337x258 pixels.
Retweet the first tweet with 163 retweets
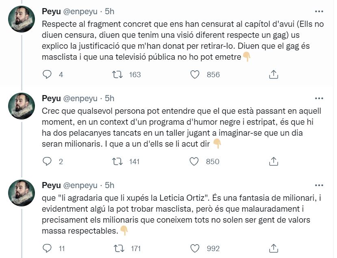118,74
